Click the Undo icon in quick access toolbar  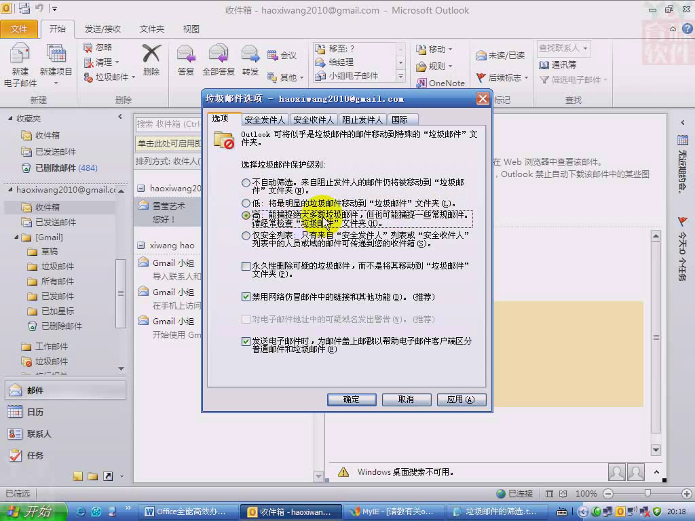(x=39, y=8)
